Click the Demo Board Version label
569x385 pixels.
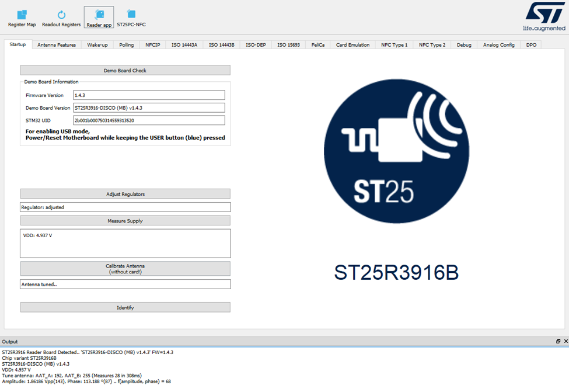pos(47,108)
